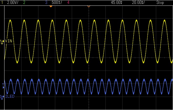Select the pink channel 4 indicator
173x110 pixels.
click(x=68, y=3)
